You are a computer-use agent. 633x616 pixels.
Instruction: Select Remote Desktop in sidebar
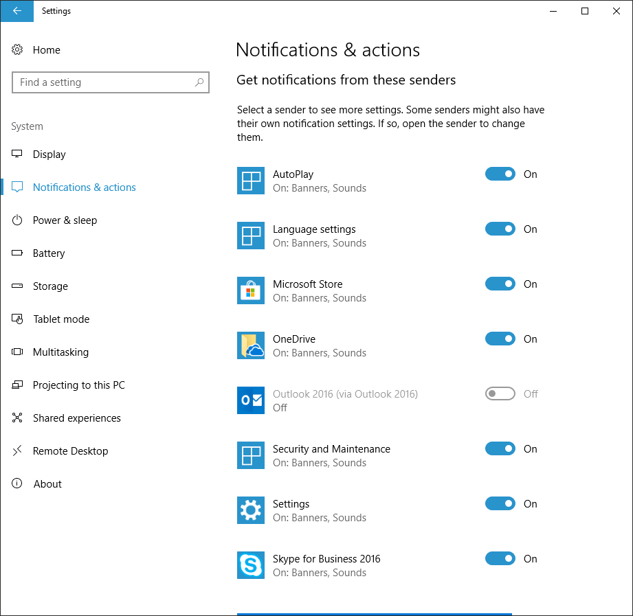click(x=71, y=451)
